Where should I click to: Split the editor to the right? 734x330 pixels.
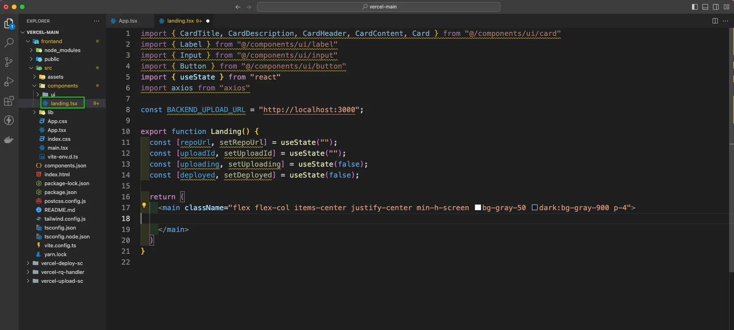click(x=715, y=21)
